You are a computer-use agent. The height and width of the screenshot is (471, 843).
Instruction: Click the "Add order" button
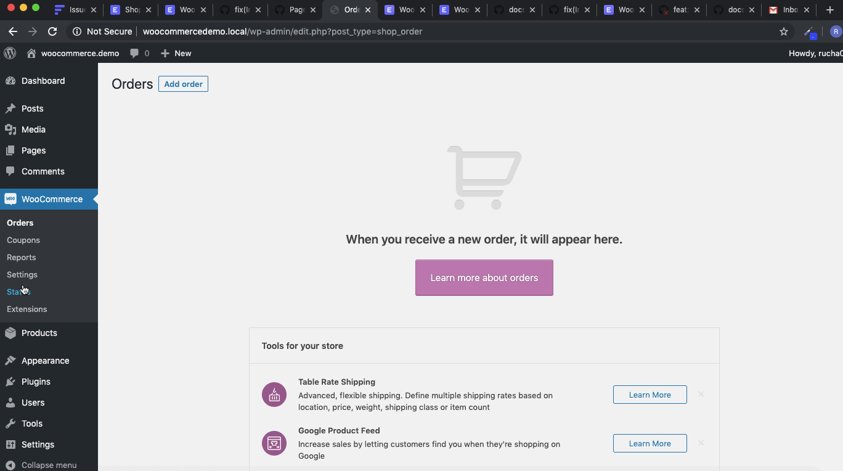[183, 84]
